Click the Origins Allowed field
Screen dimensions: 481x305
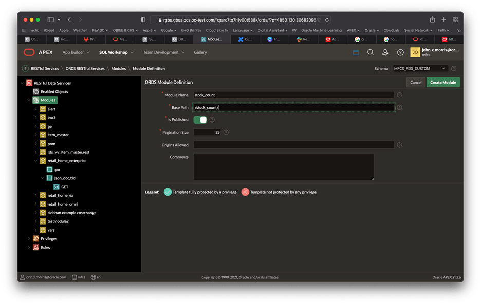[x=293, y=145]
